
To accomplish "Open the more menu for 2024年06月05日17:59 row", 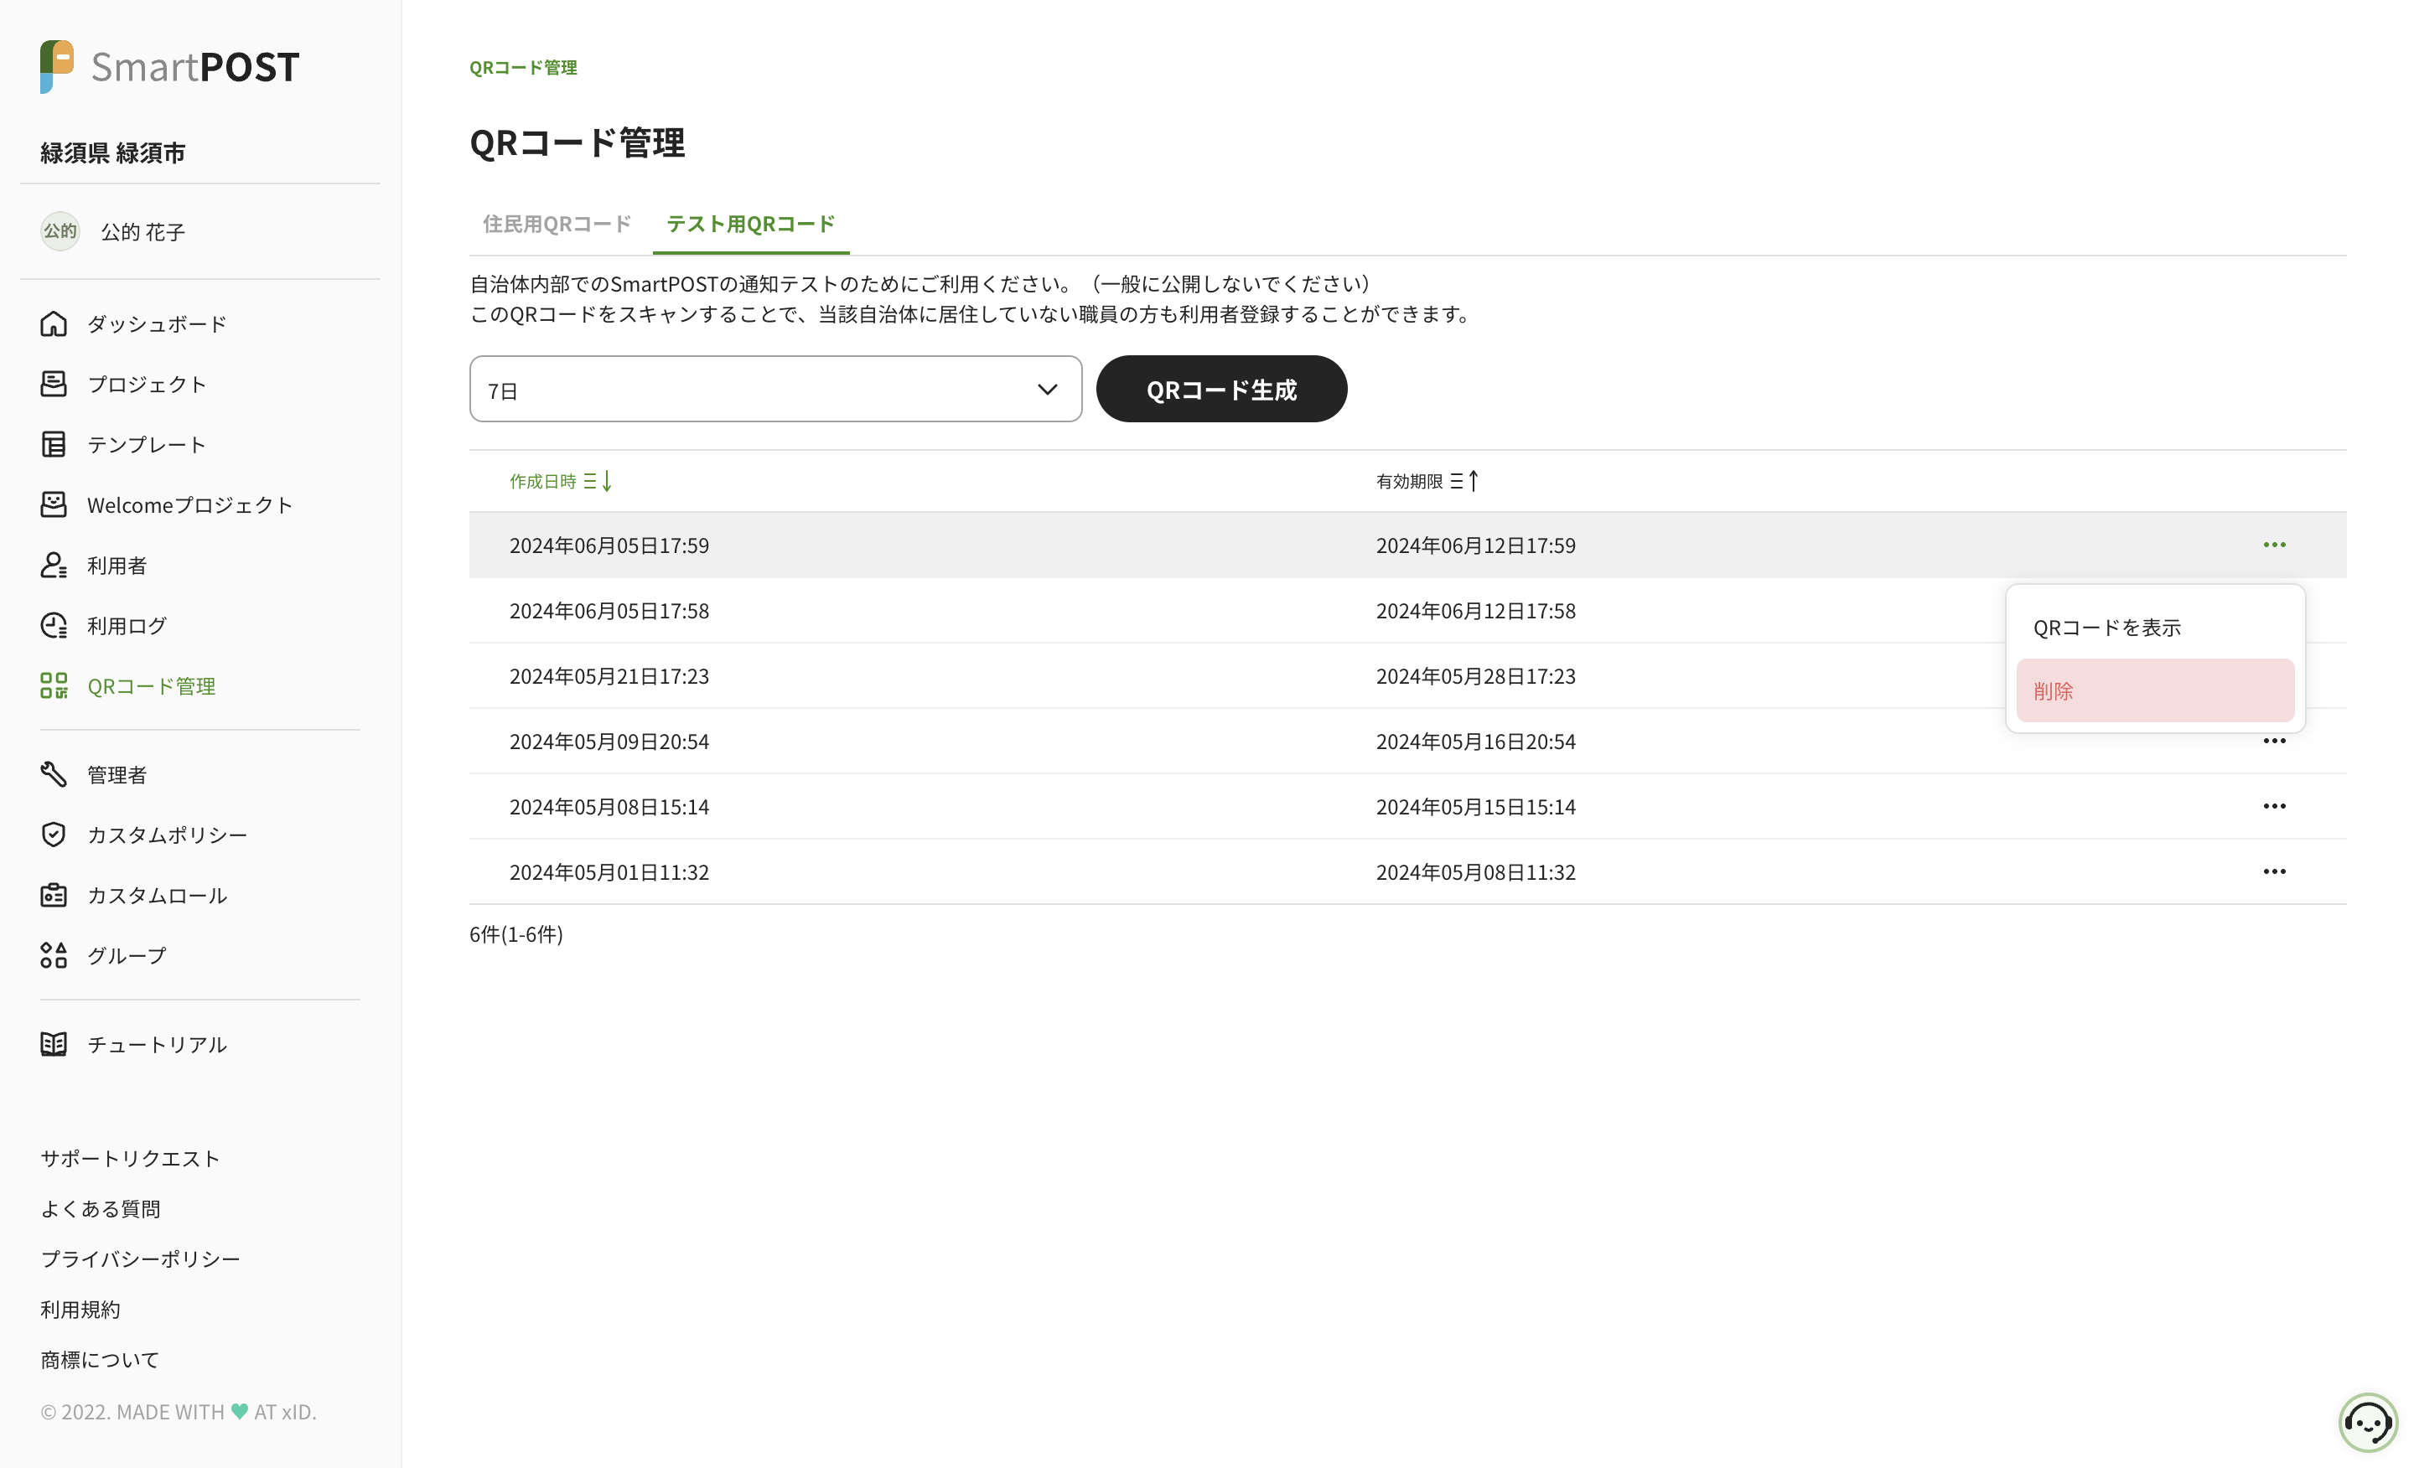I will 2275,545.
